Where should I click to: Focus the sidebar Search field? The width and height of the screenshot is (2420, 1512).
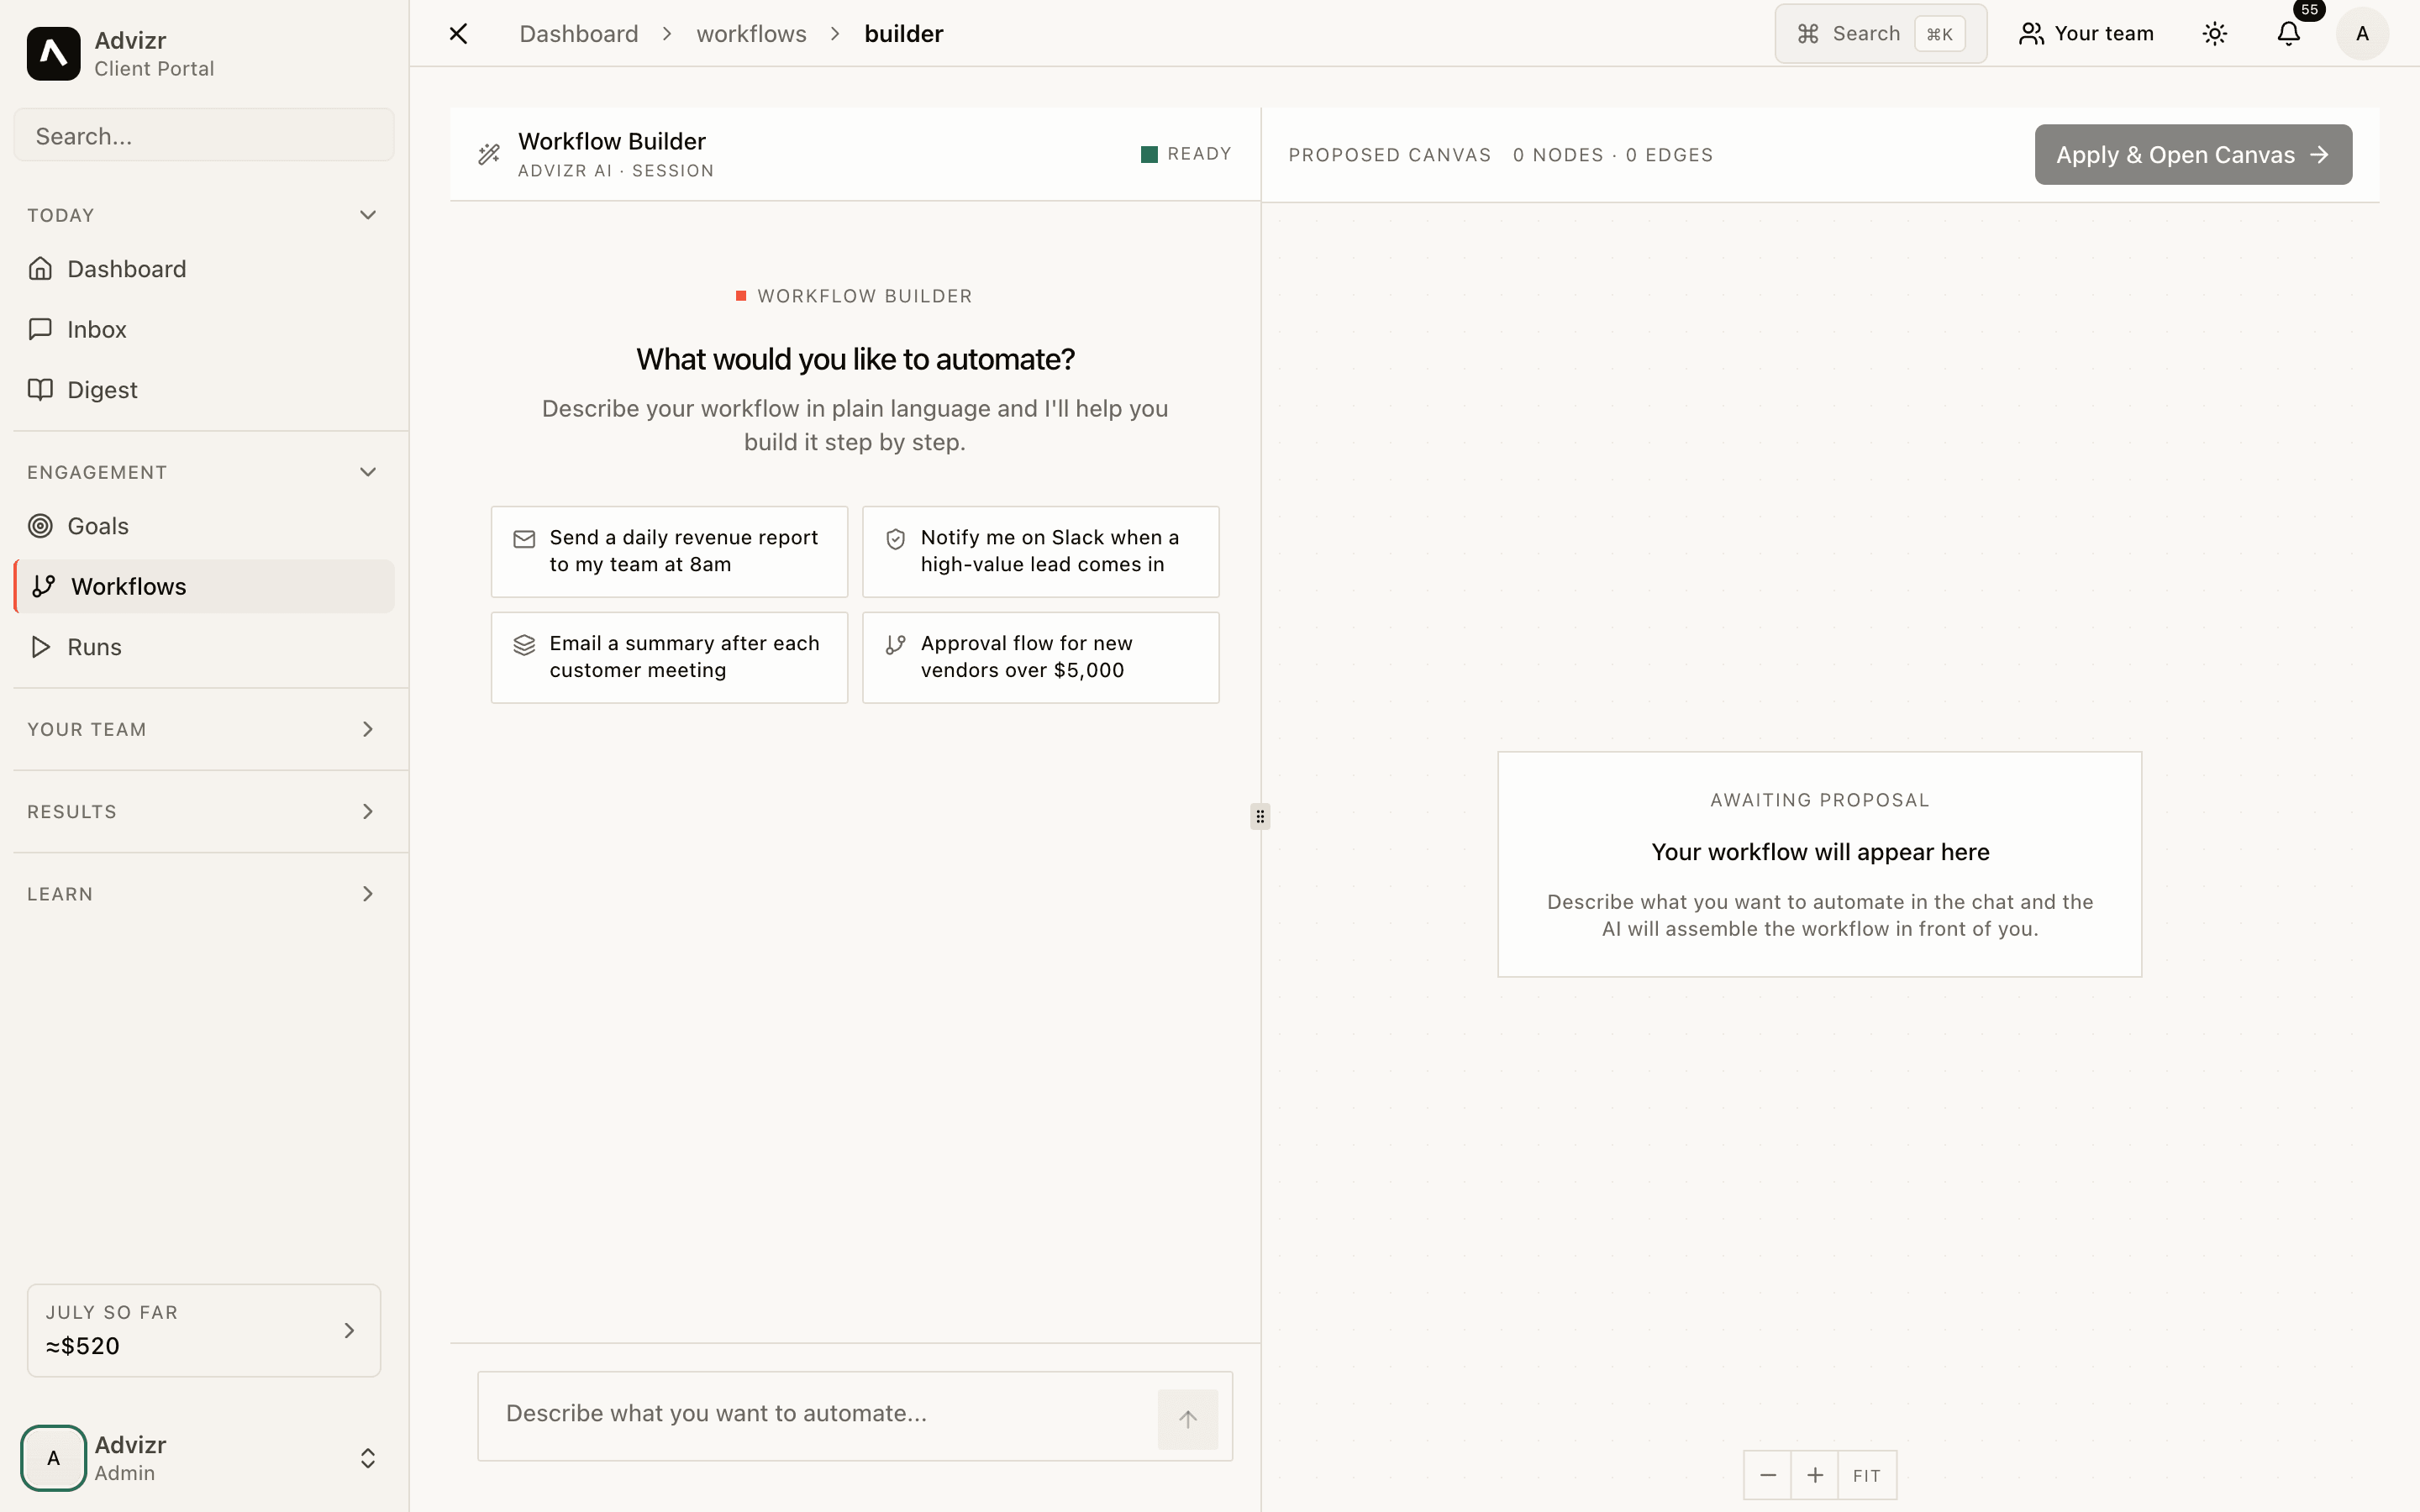point(204,135)
